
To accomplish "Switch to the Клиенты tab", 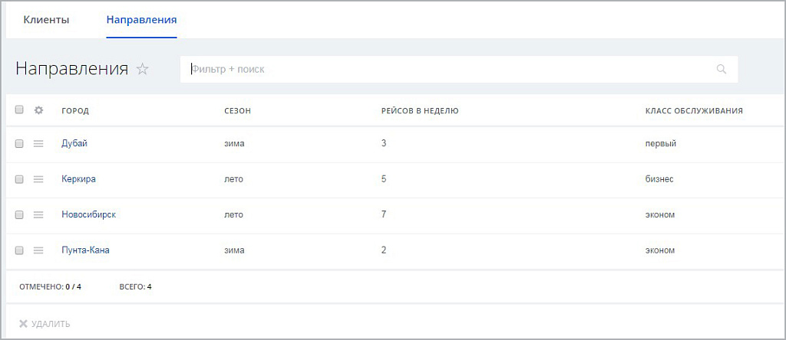I will (46, 19).
